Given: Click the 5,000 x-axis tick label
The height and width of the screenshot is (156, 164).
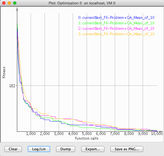Looking at the screenshot, I should point(87,134).
